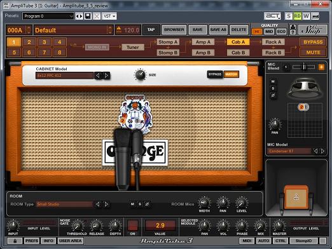Viewport: 332px width, 249px height.
Task: Switch to the Stomp A module
Action: click(168, 42)
